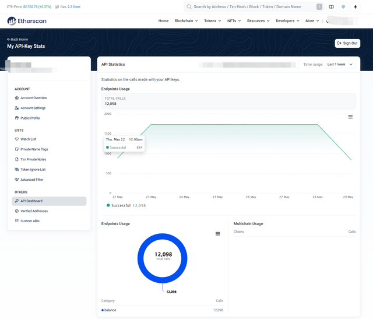The height and width of the screenshot is (319, 373).
Task: Expand the Resources menu
Action: click(x=258, y=21)
